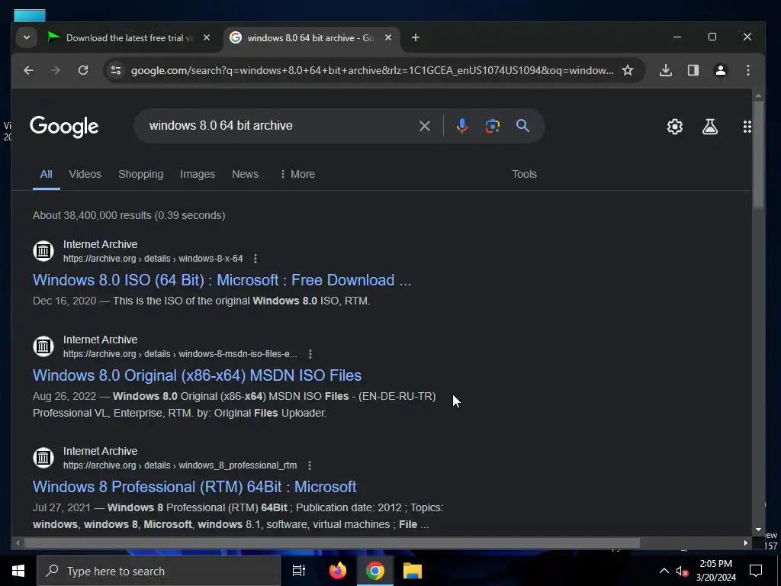The height and width of the screenshot is (586, 781).
Task: Open Windows Start menu
Action: pos(18,571)
